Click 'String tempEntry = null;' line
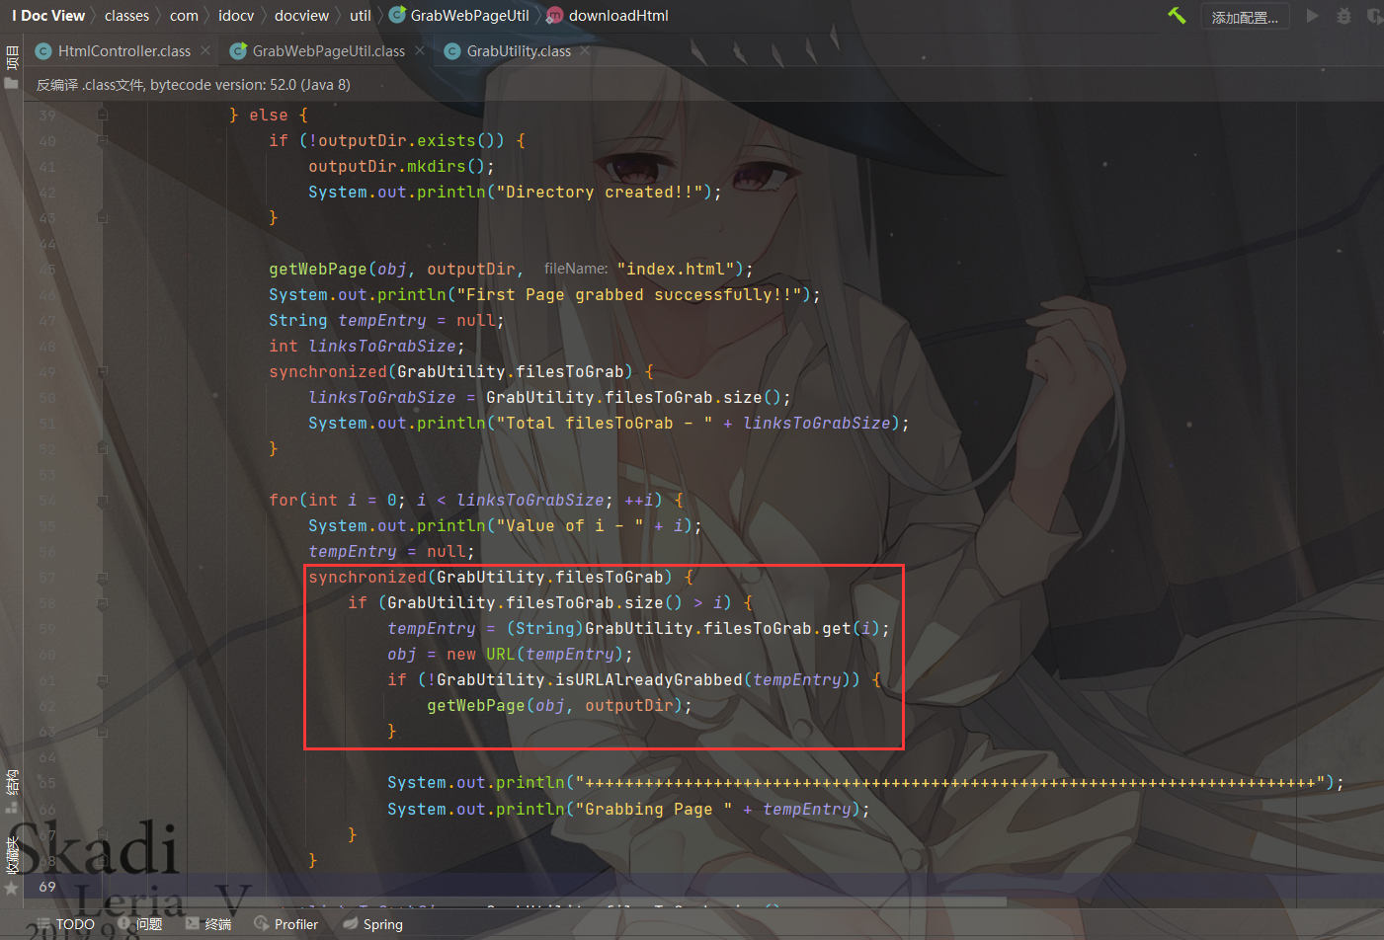 pos(386,320)
